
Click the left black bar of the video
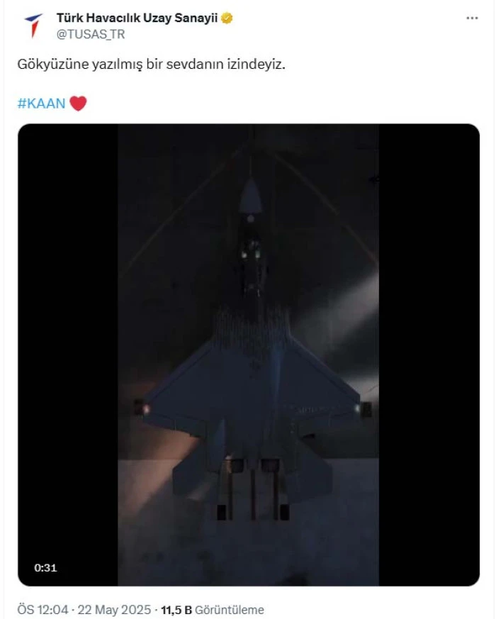tap(68, 355)
